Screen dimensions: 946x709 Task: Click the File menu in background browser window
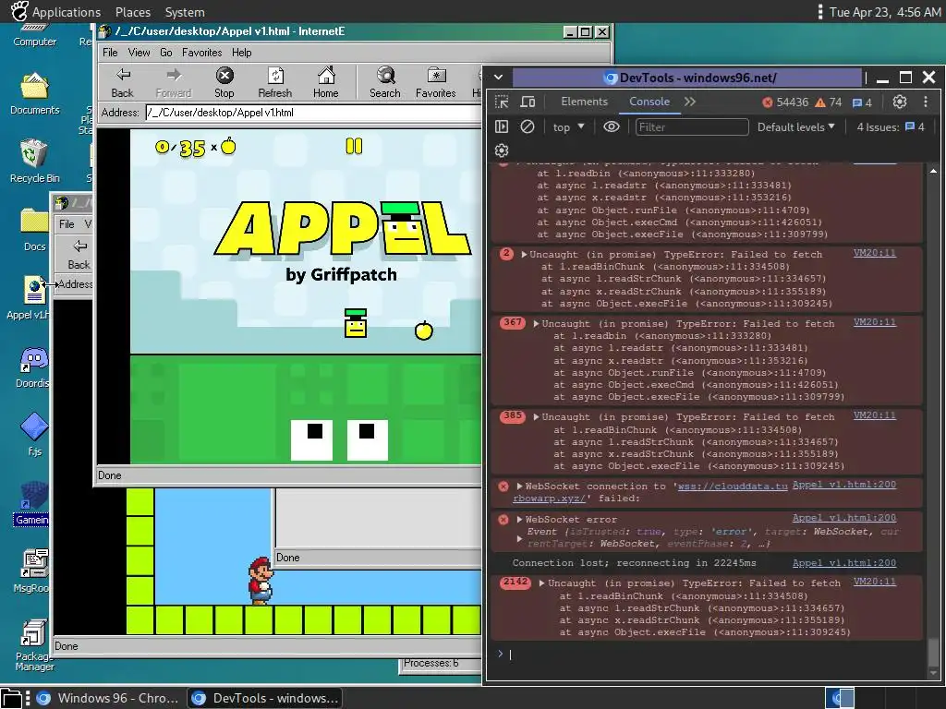(67, 224)
